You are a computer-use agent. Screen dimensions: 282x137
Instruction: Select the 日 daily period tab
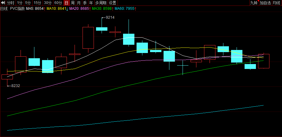click(x=67, y=3)
